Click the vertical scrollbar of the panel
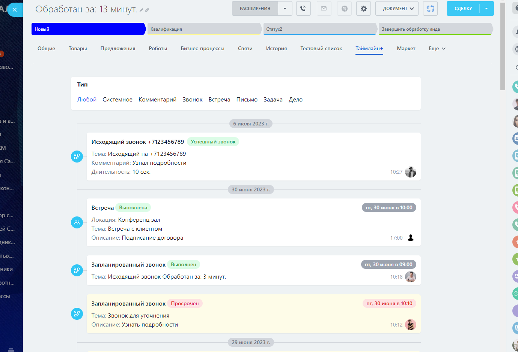Screen dimensions: 518x352 tap(503, 45)
